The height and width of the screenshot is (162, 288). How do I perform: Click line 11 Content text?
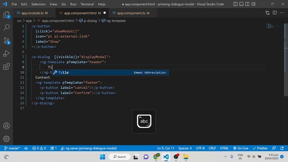(x=43, y=77)
